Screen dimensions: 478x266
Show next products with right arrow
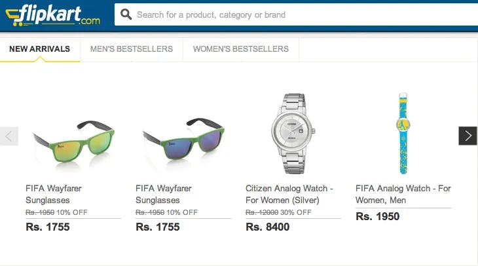coord(468,136)
